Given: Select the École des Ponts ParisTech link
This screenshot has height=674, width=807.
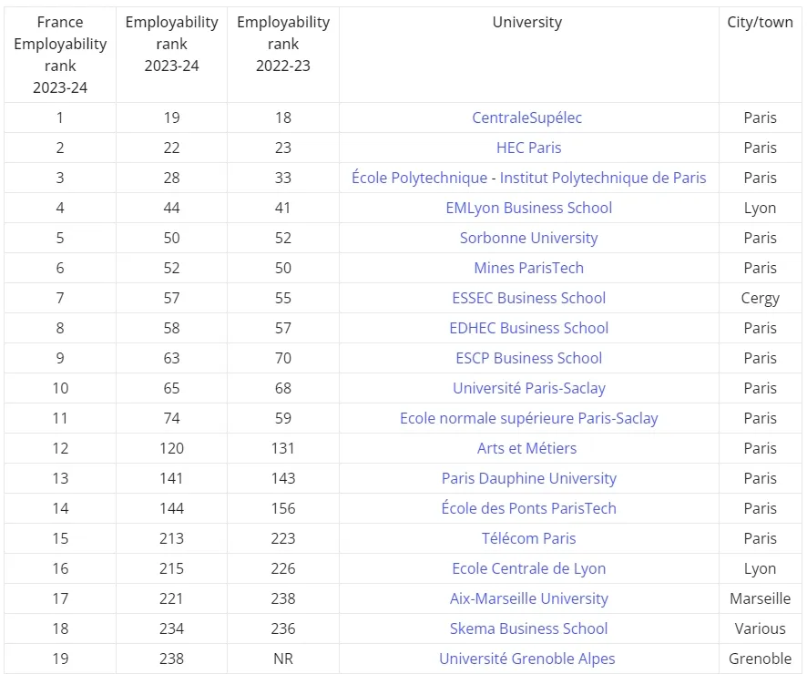Looking at the screenshot, I should [528, 508].
